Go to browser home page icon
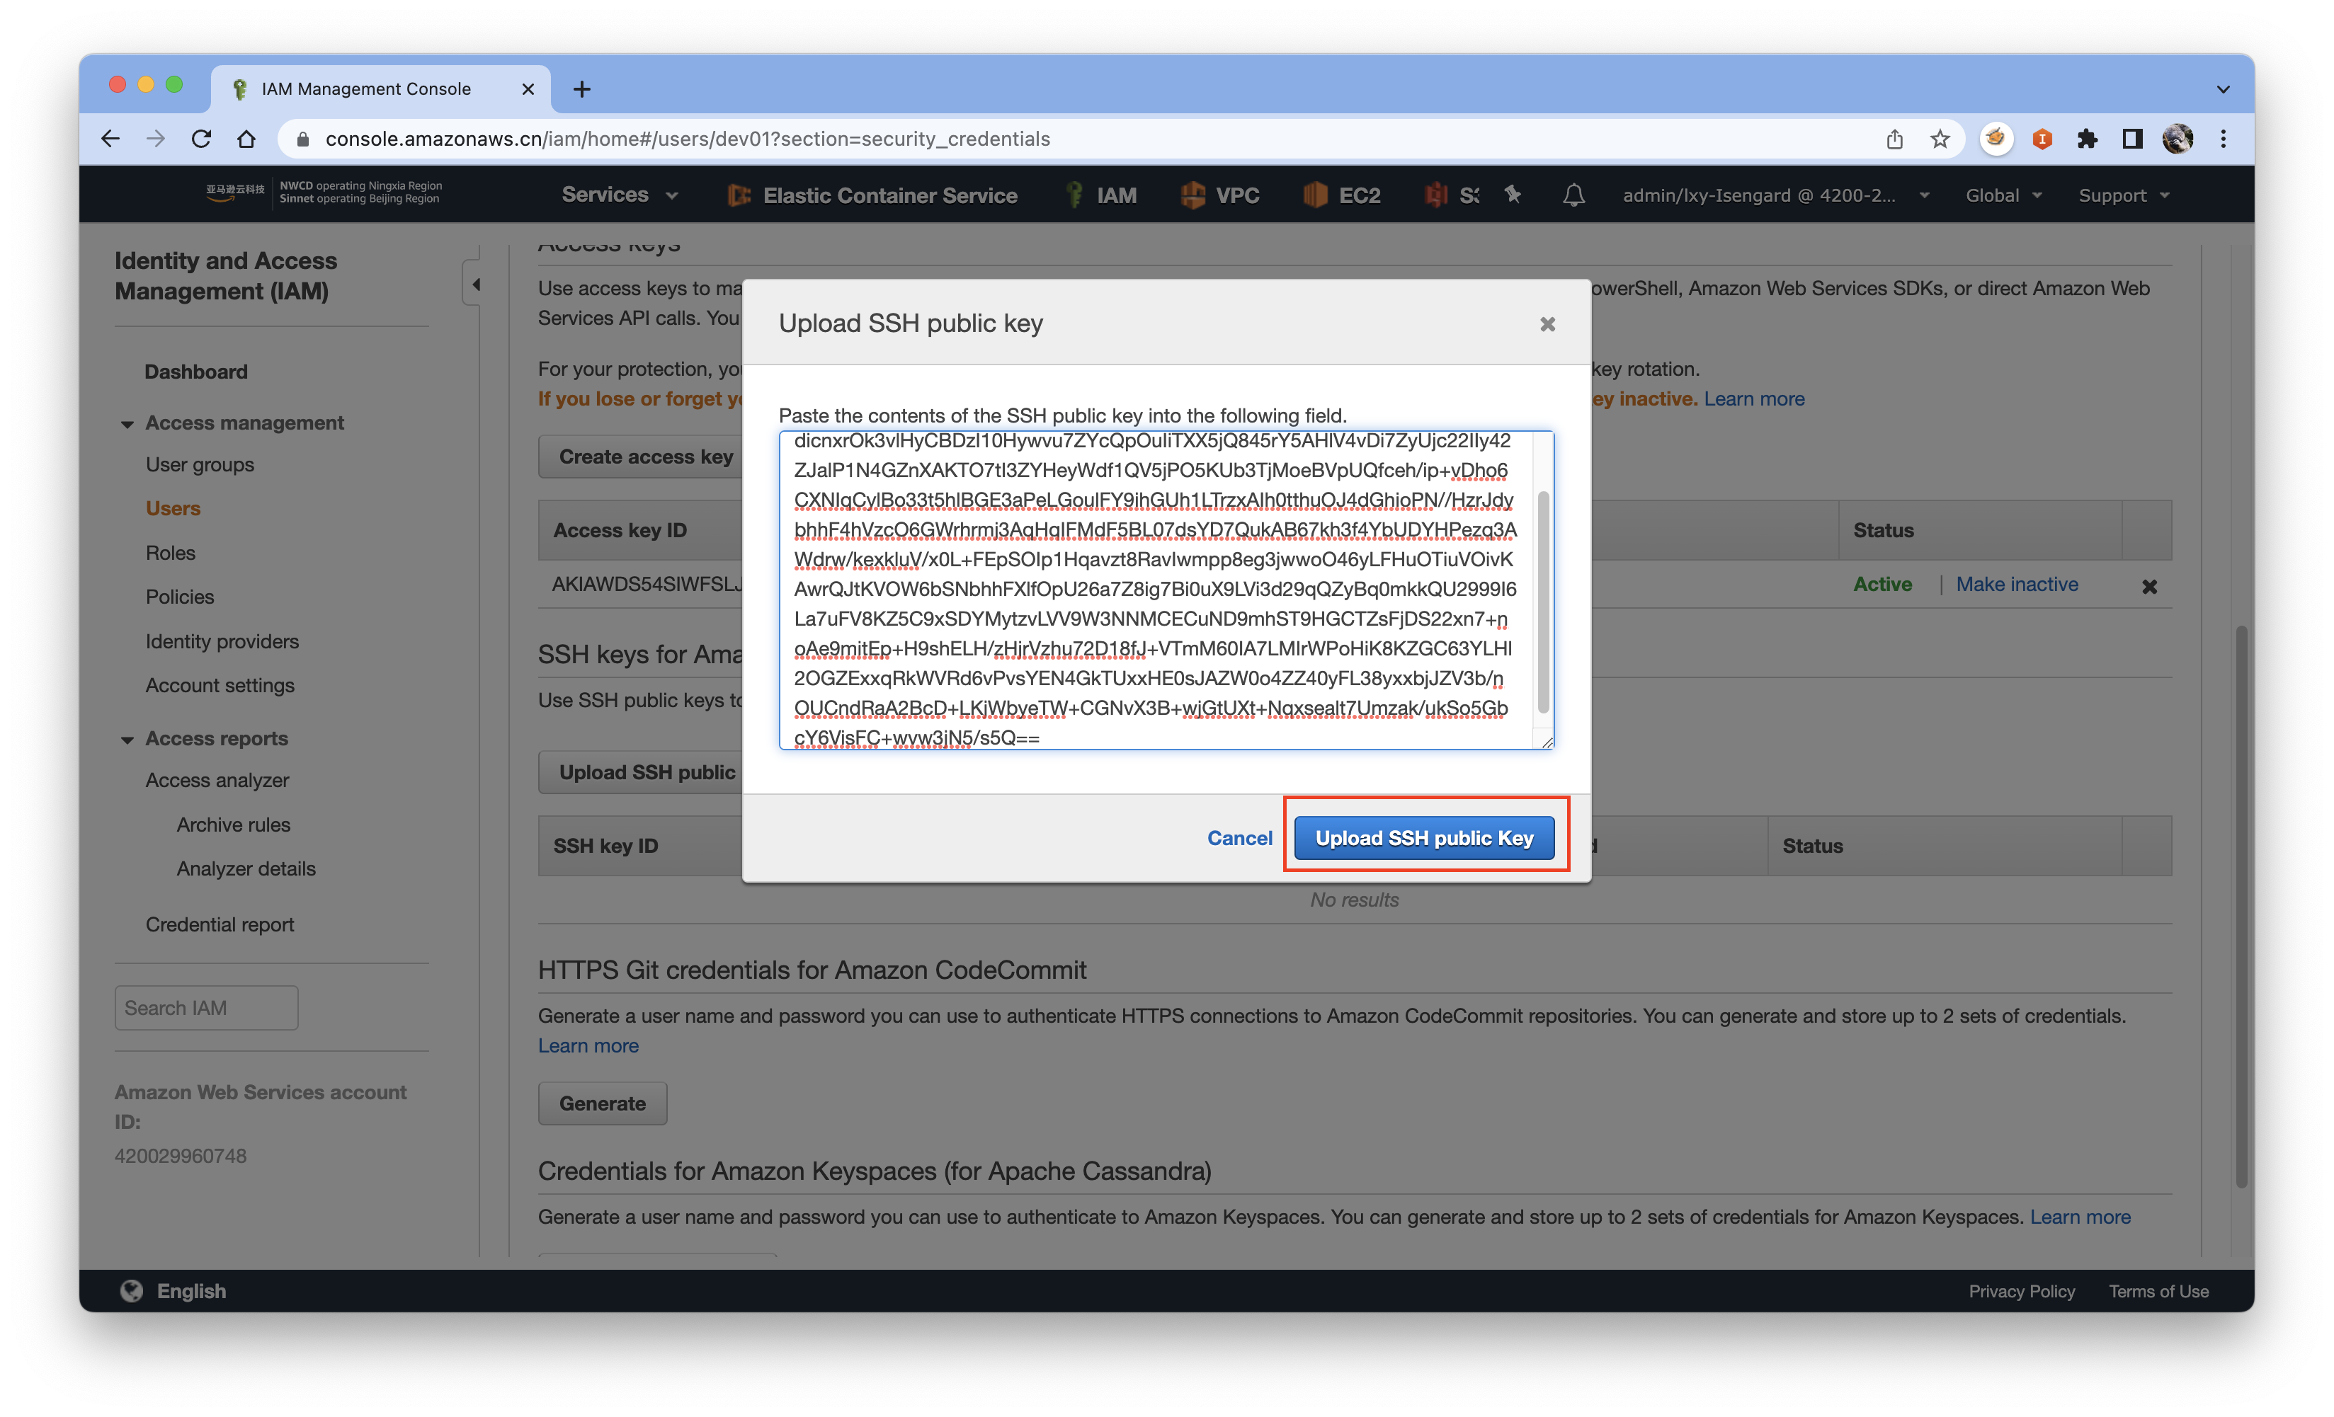The image size is (2334, 1417). (x=246, y=139)
